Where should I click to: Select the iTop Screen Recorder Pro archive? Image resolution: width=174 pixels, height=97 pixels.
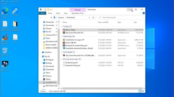(103, 33)
